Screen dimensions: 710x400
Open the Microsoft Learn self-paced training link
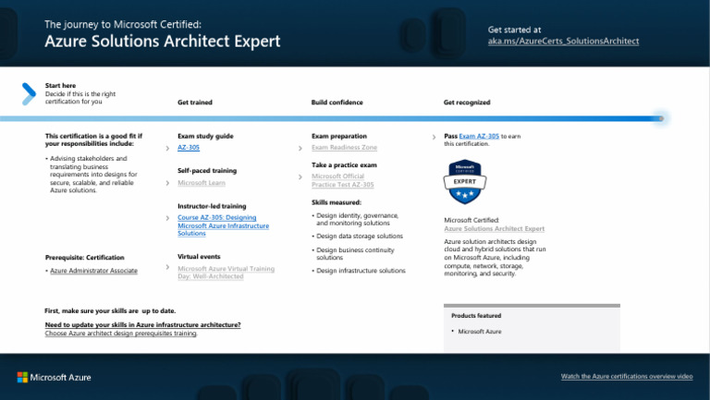pos(202,183)
